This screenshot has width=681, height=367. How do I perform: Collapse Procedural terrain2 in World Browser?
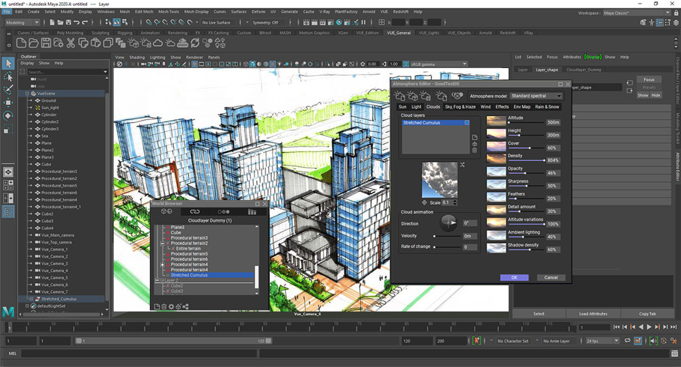point(162,243)
